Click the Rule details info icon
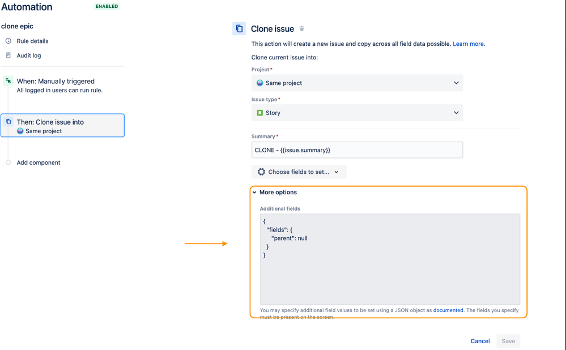This screenshot has height=350, width=566. [8, 41]
